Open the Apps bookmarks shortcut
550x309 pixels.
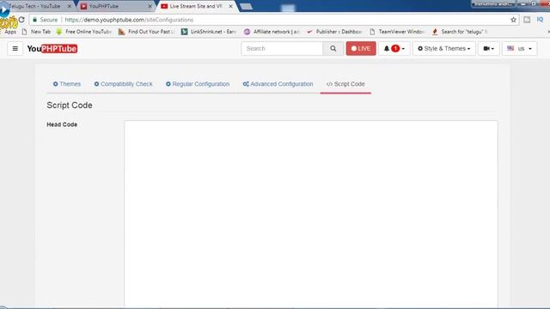click(10, 32)
